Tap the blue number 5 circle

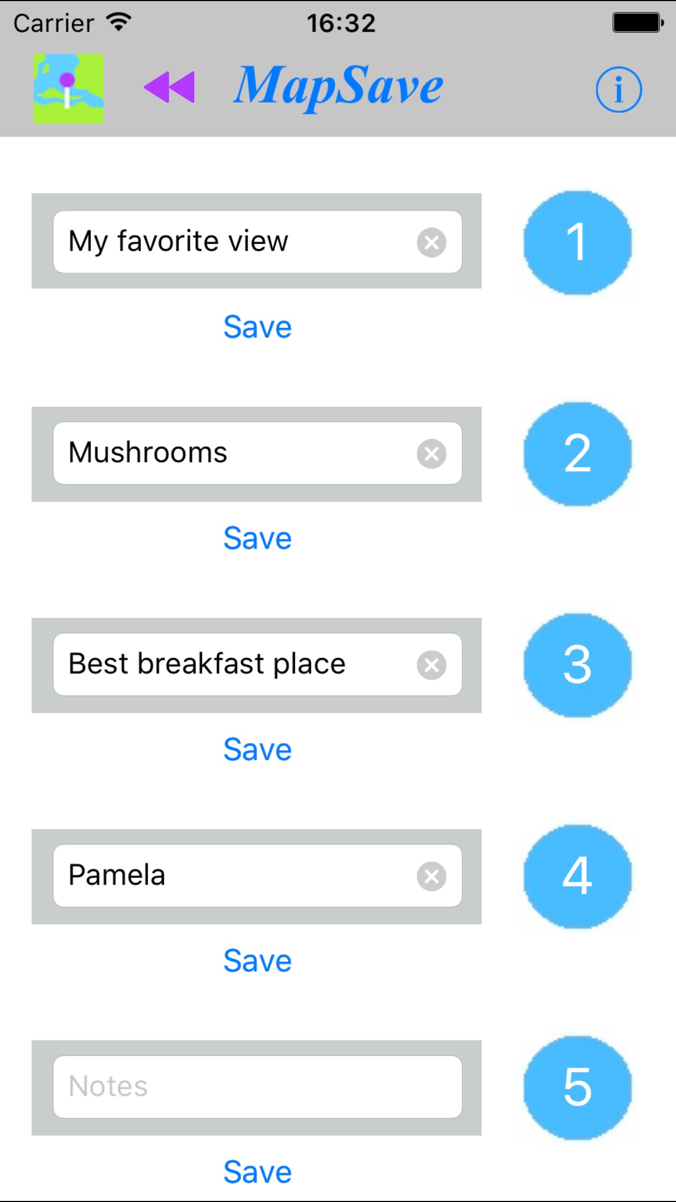[x=577, y=1087]
